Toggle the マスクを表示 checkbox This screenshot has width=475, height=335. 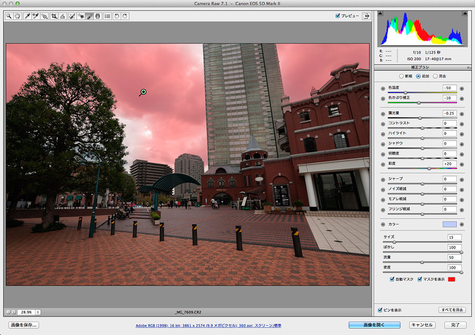pyautogui.click(x=419, y=279)
